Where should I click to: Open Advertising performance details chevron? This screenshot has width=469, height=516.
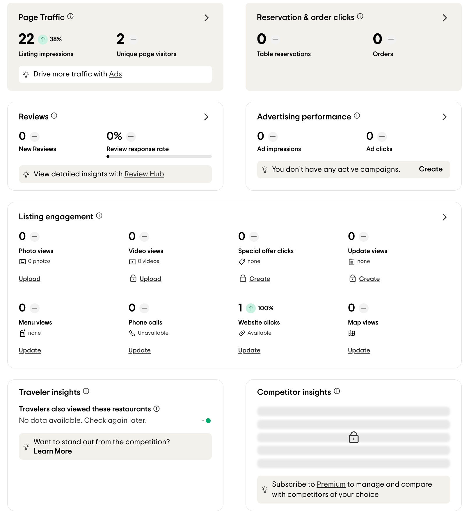pos(444,117)
